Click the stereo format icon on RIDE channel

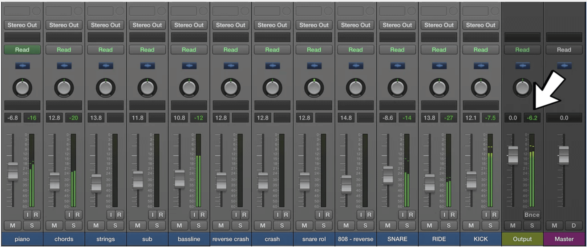439,66
